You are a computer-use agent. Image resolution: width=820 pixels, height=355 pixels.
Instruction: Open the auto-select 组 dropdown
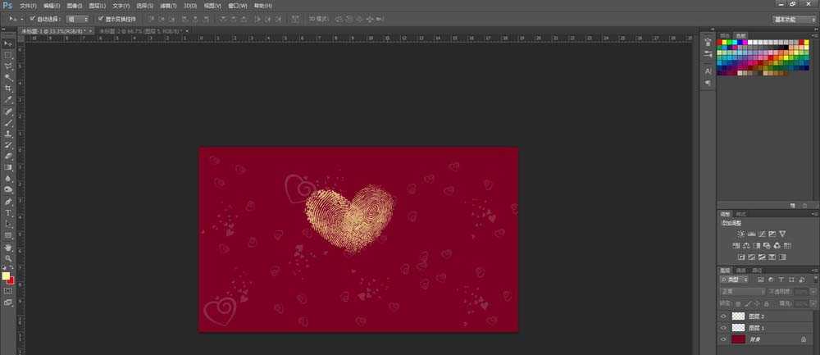pyautogui.click(x=78, y=18)
